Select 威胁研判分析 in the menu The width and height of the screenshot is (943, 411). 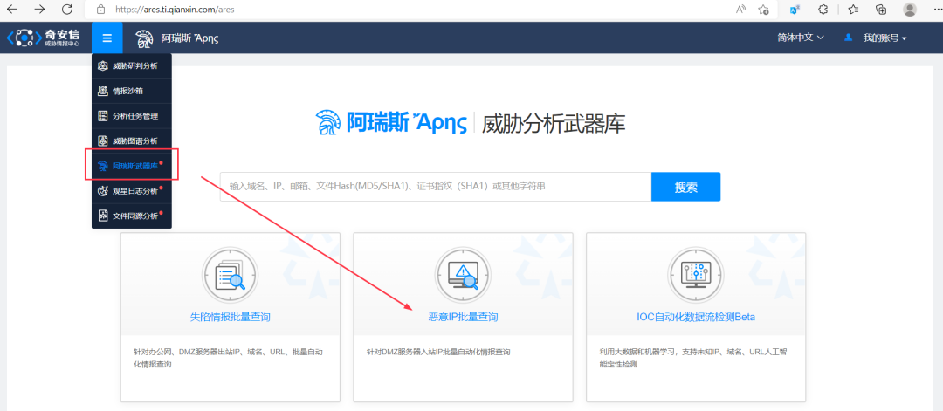tap(132, 66)
